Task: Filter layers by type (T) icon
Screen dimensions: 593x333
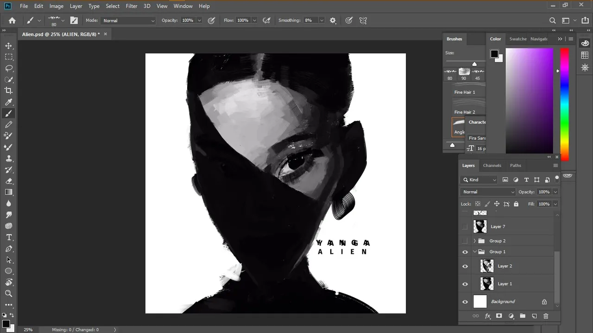Action: pyautogui.click(x=526, y=180)
